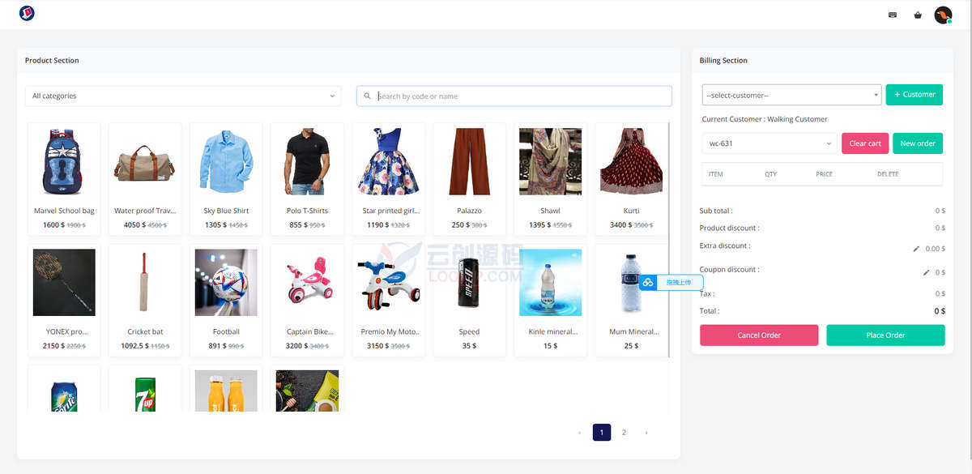The image size is (972, 474).
Task: Go to next page arrow
Action: pos(646,433)
